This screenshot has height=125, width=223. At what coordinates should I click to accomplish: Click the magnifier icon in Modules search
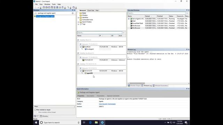point(36,13)
